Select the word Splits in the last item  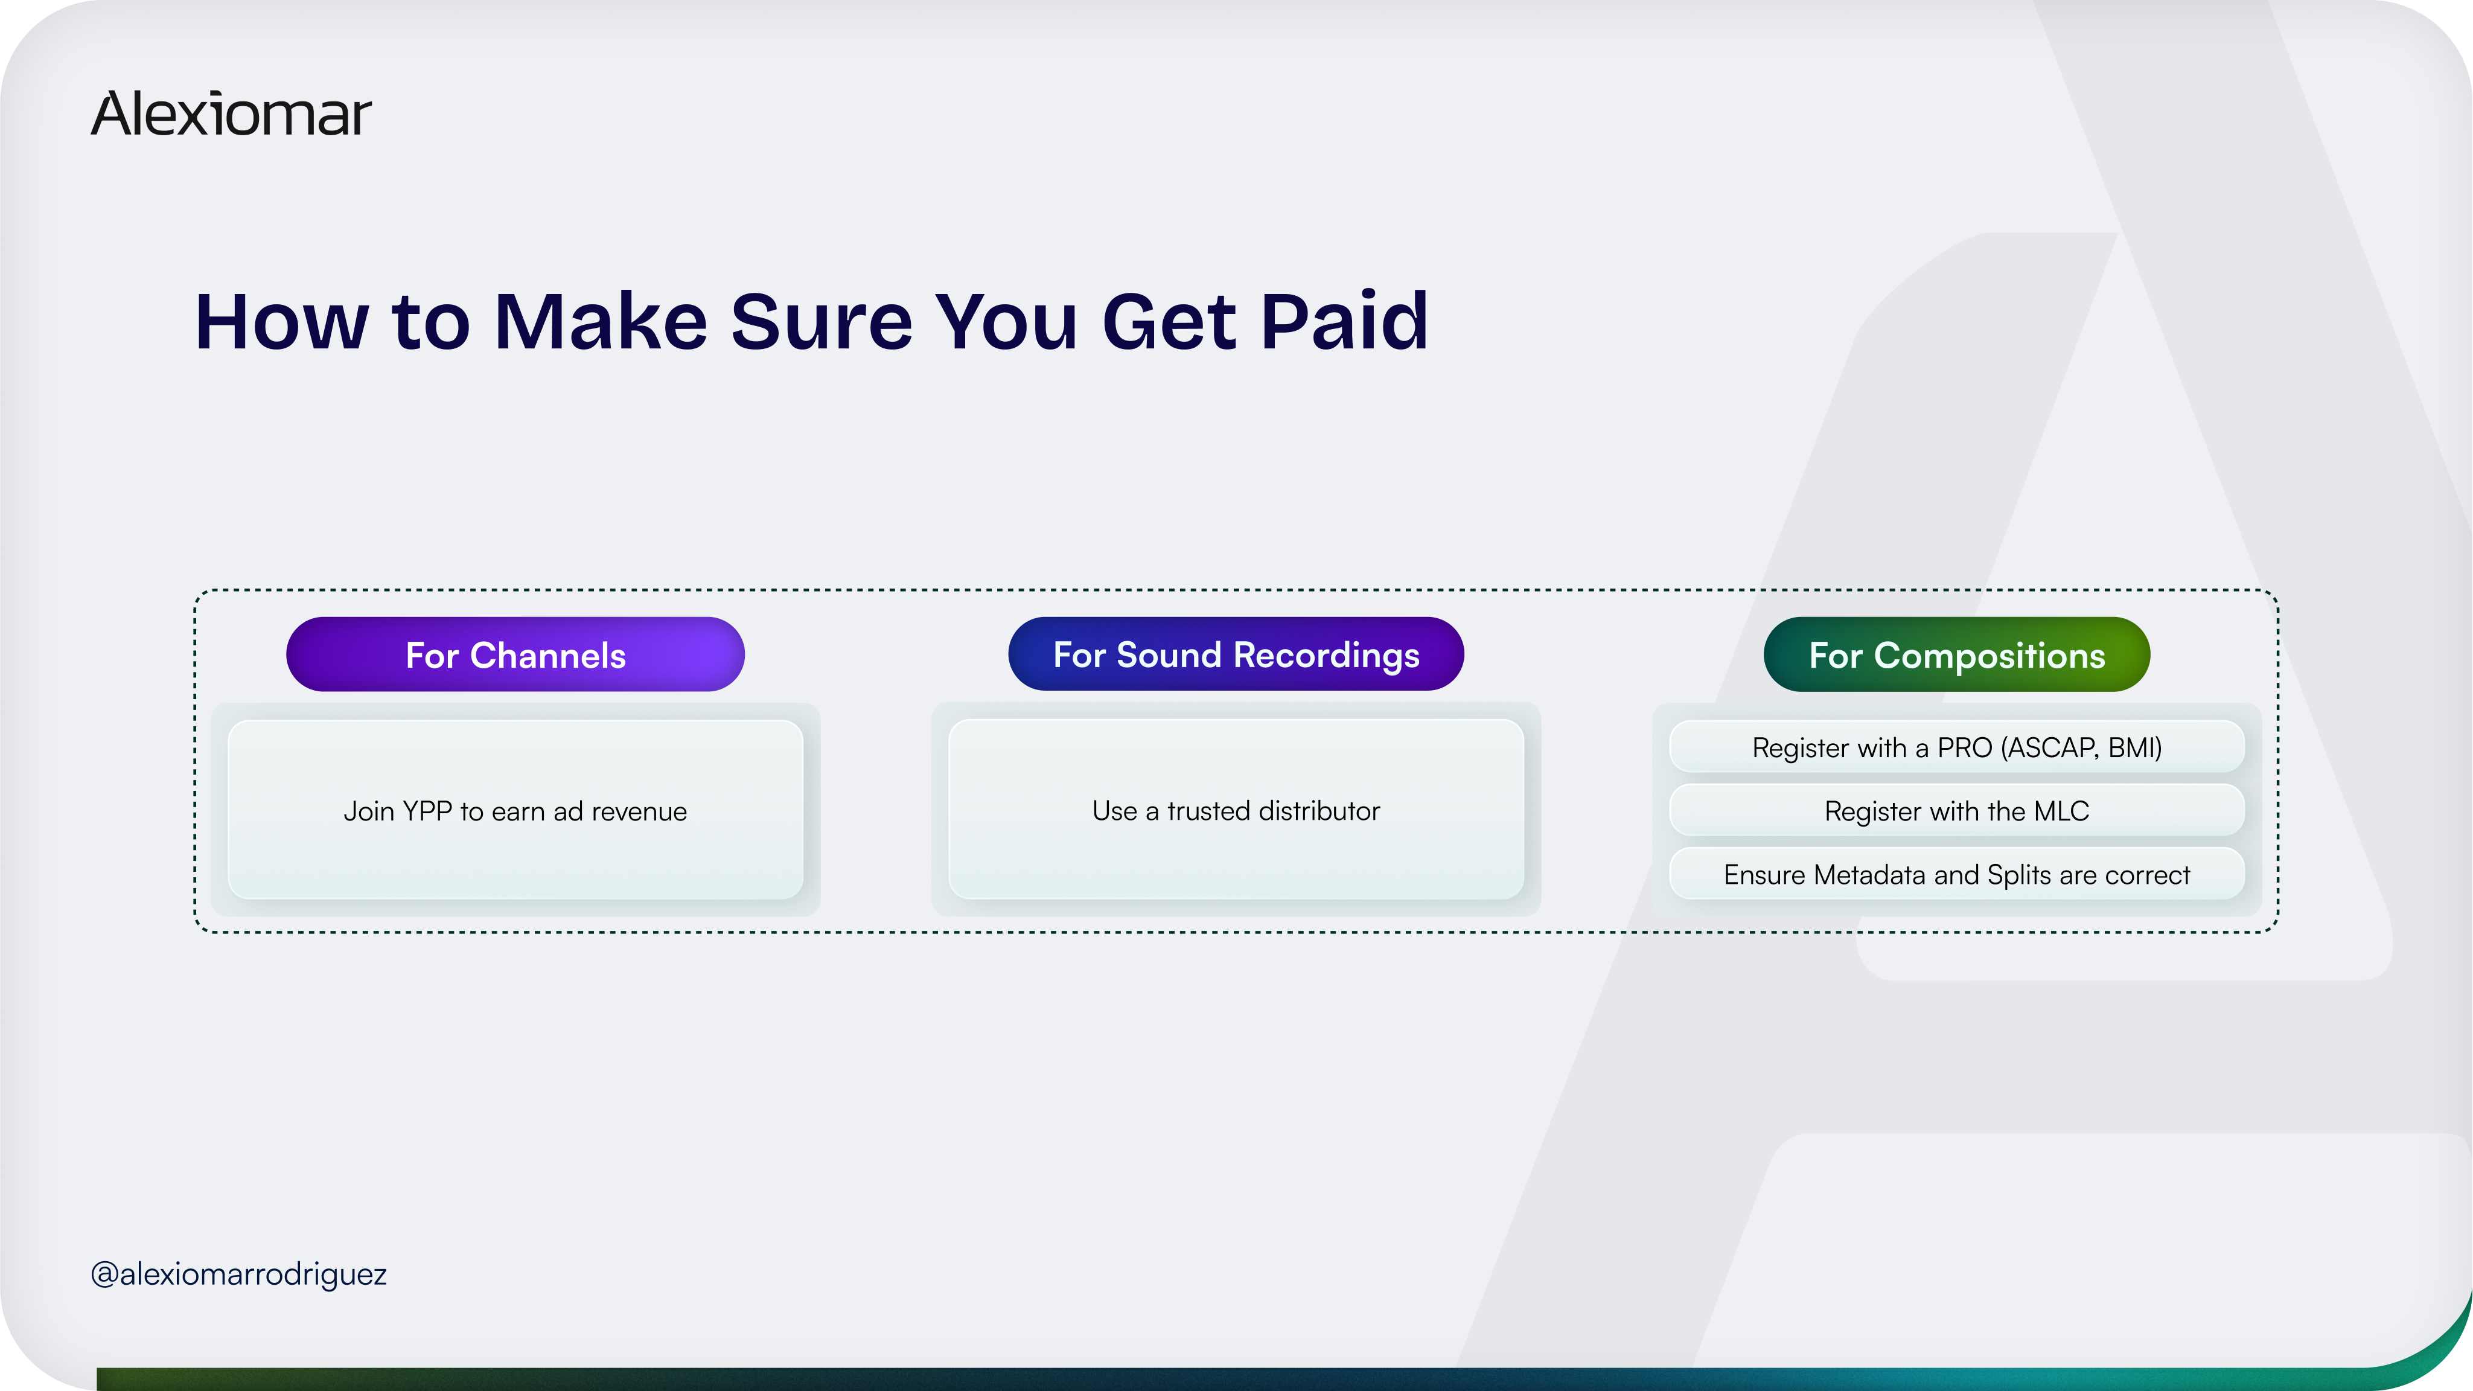coord(2019,875)
